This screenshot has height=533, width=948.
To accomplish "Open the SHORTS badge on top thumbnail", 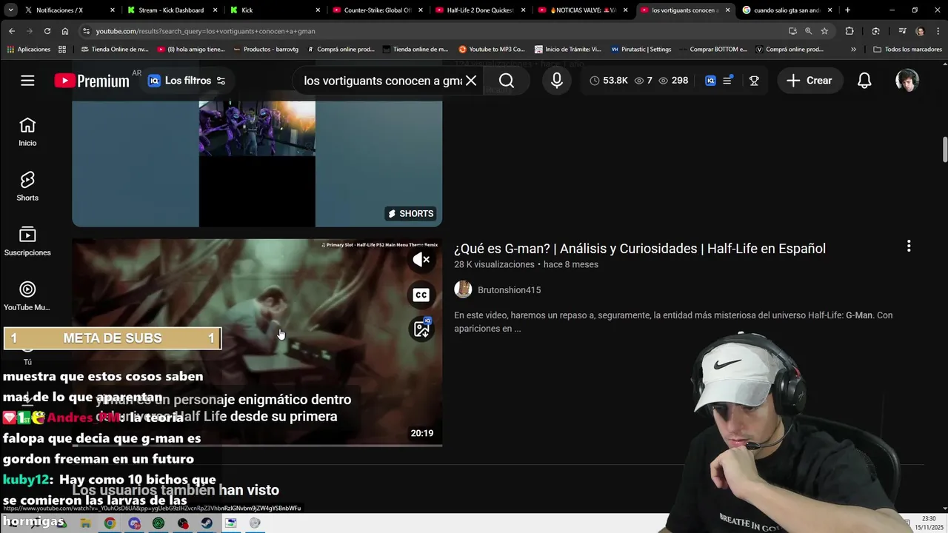I will tap(410, 213).
